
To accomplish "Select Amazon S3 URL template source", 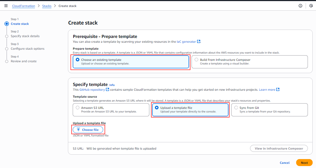I will [111, 110].
